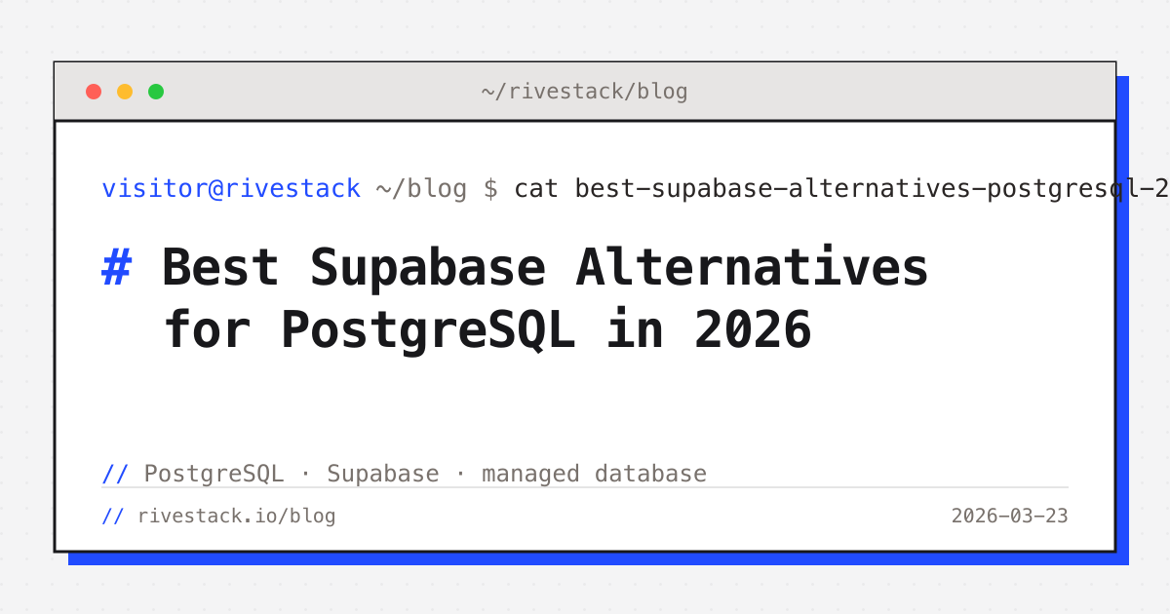Screen dimensions: 1170x614
Task: Click the green maximize dot in the title bar
Action: (x=156, y=92)
